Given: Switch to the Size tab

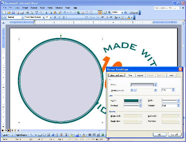Looking at the screenshot, I should 130,75.
